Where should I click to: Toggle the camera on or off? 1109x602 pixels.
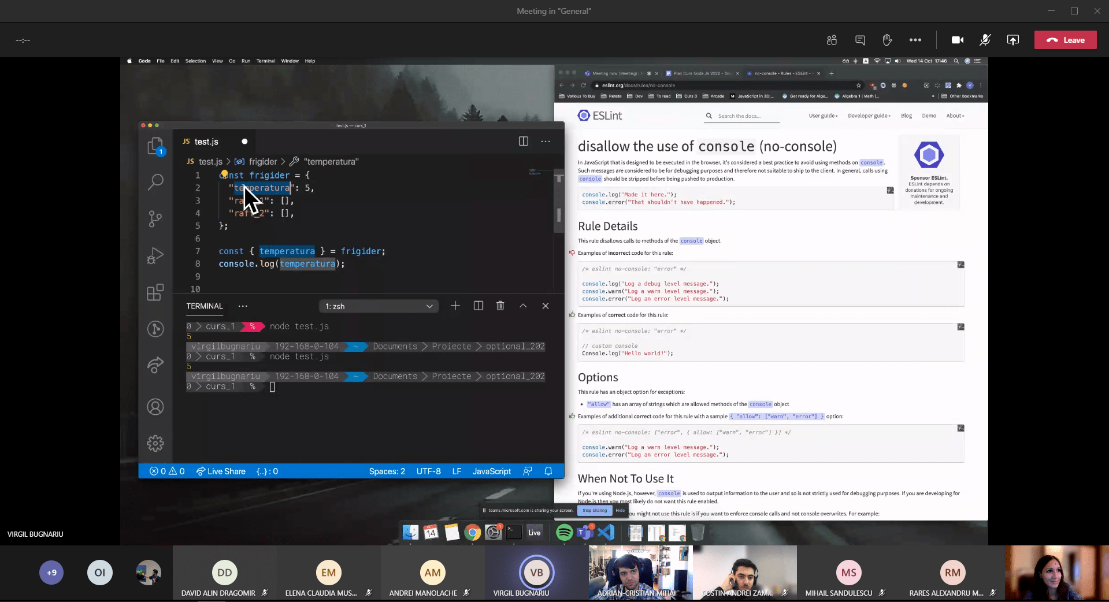[958, 40]
